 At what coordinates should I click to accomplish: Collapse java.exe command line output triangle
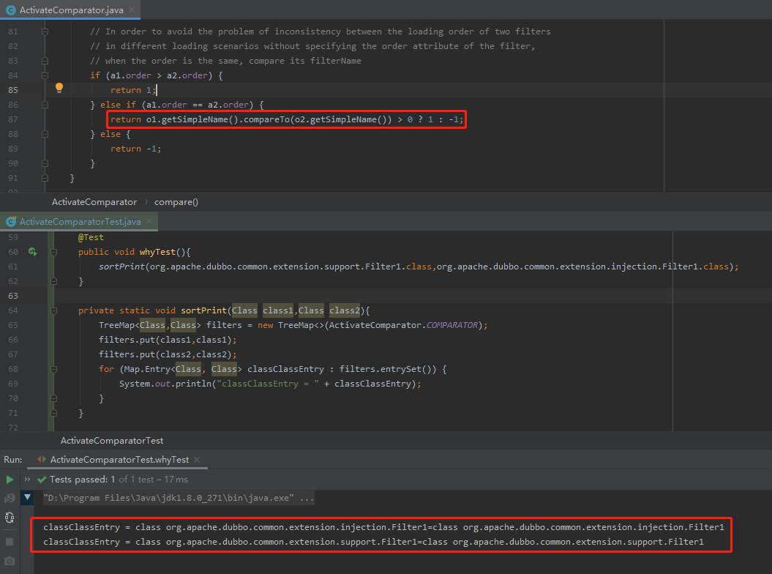28,498
